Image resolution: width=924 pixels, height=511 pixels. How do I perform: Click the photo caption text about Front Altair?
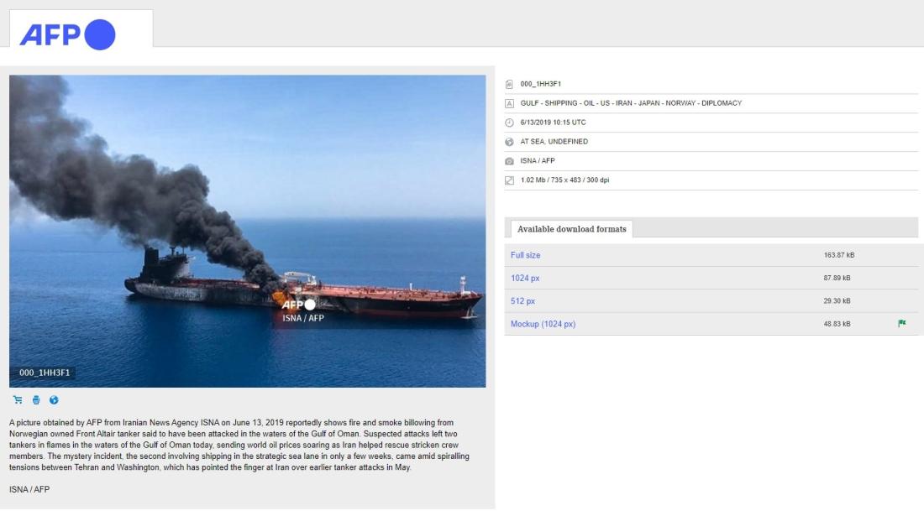click(239, 445)
